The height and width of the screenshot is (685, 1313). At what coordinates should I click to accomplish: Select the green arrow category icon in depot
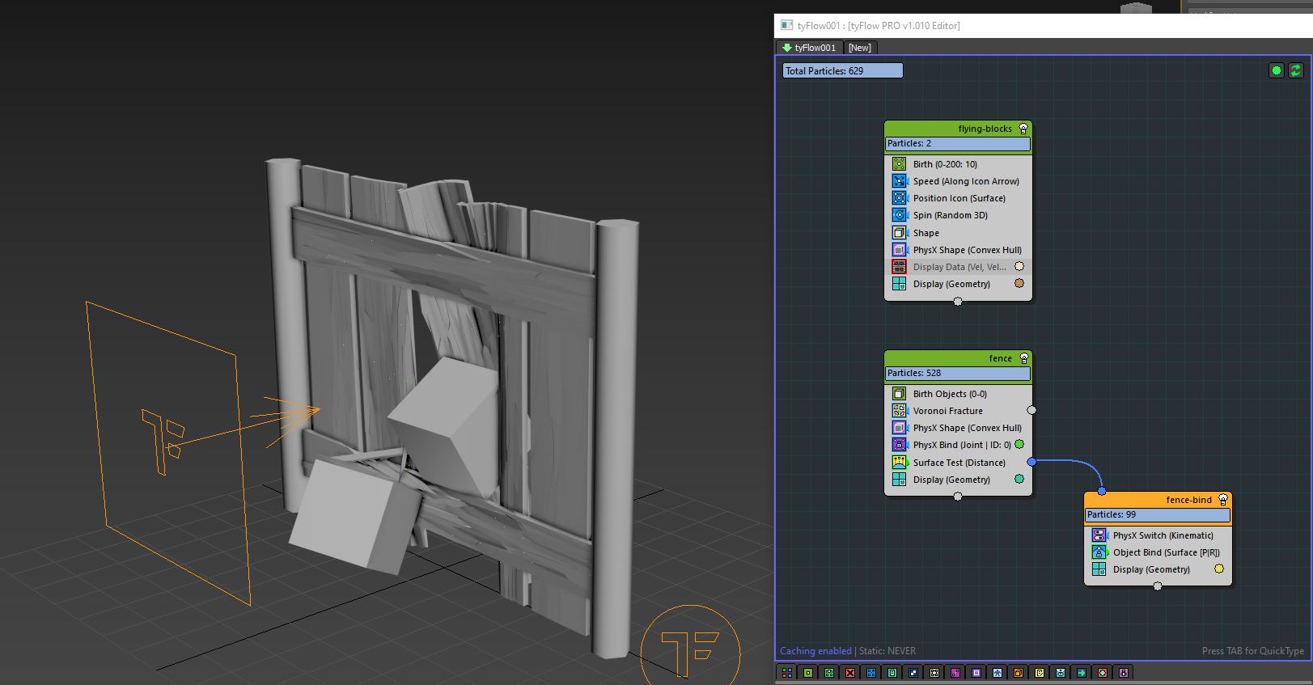click(1082, 673)
